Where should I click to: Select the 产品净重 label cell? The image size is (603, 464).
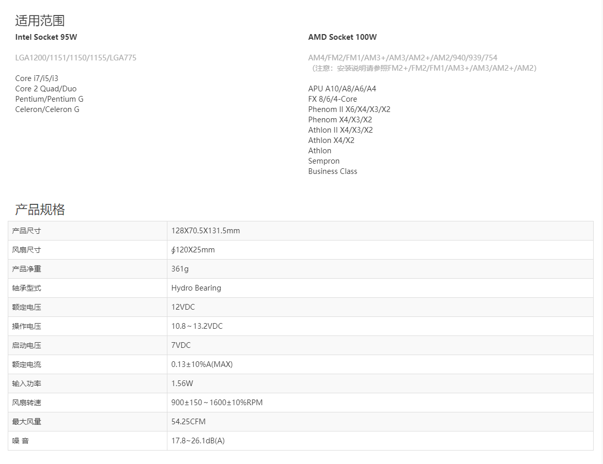click(88, 269)
